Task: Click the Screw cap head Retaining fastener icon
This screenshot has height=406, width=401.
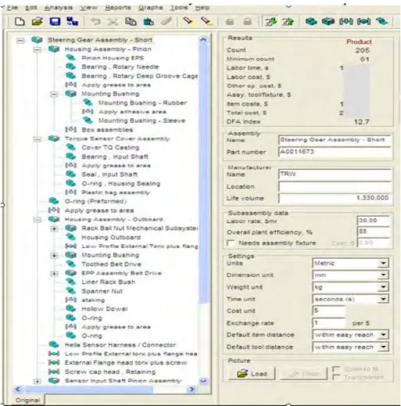Action: tap(54, 372)
